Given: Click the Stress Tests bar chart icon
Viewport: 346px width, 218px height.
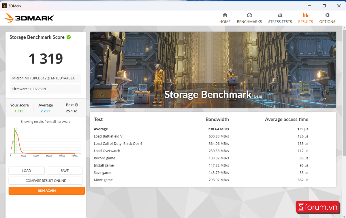Looking at the screenshot, I should click(280, 15).
